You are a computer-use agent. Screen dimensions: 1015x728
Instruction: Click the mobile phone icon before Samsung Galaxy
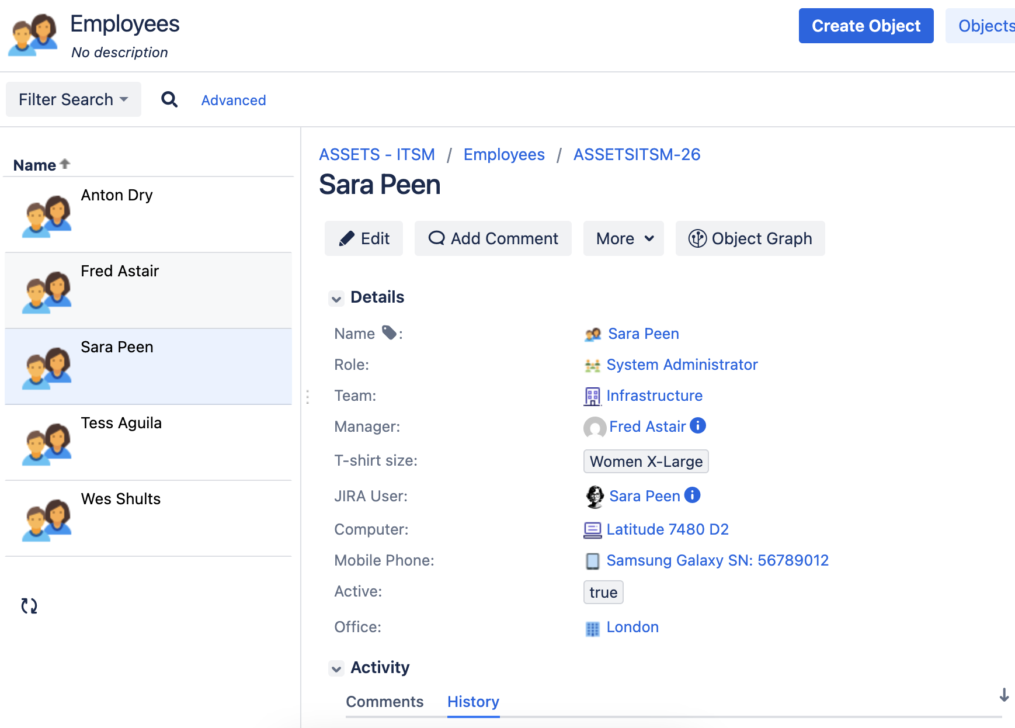coord(593,560)
